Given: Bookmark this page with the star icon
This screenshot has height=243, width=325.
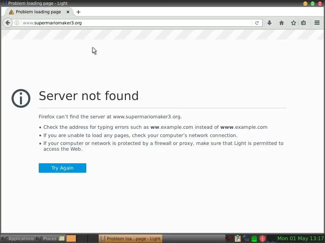Looking at the screenshot, I should tap(293, 23).
